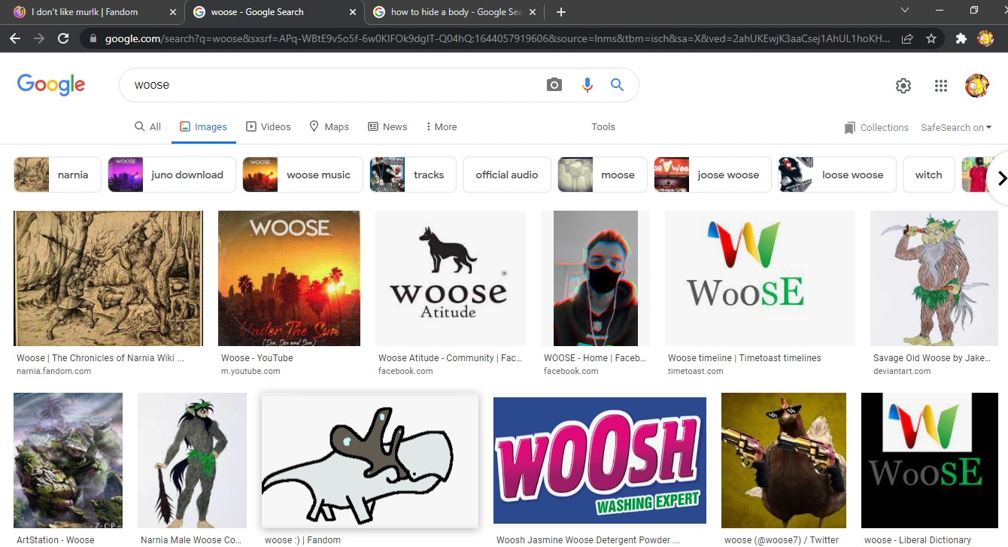This screenshot has height=547, width=1008.
Task: Select the 'woose music' suggestion chip
Action: pyautogui.click(x=302, y=174)
